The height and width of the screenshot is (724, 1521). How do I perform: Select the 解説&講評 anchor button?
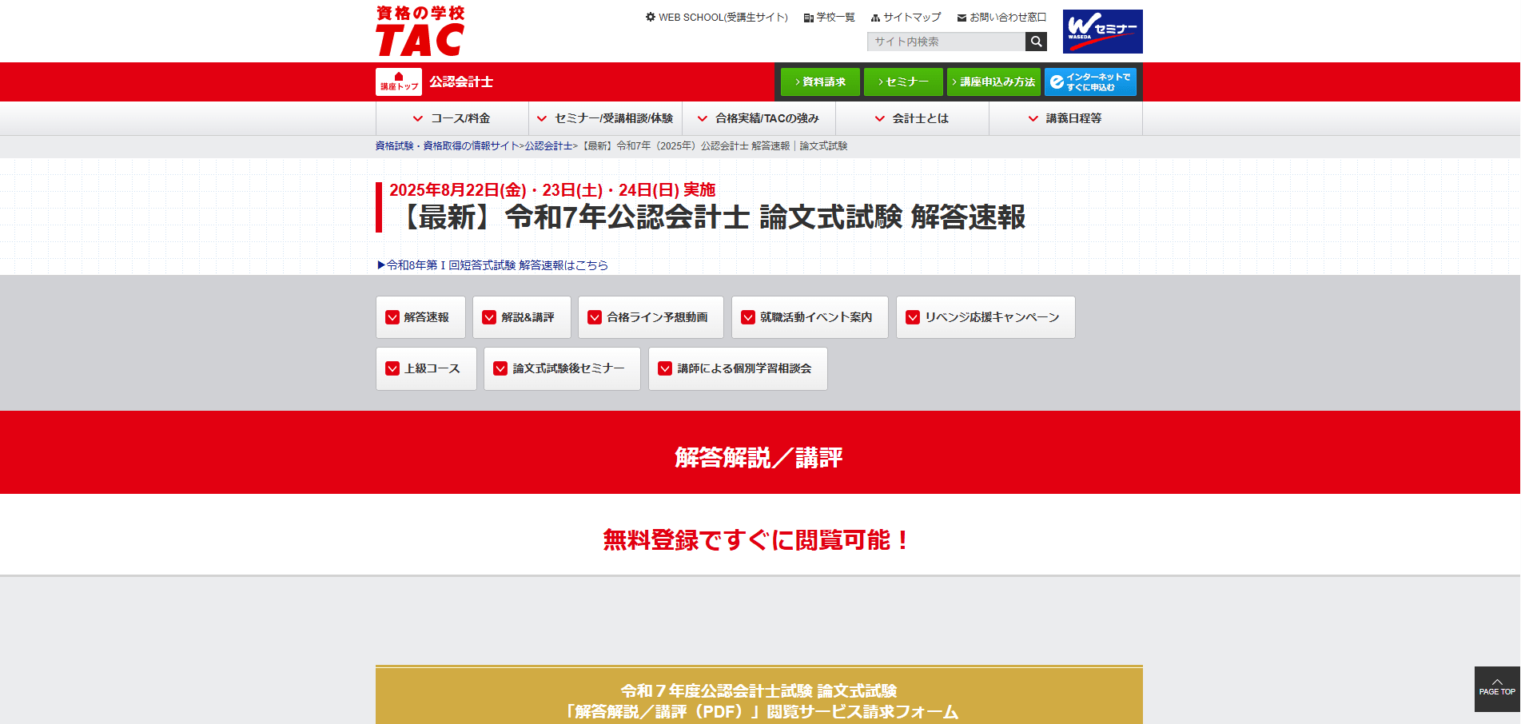(x=521, y=317)
